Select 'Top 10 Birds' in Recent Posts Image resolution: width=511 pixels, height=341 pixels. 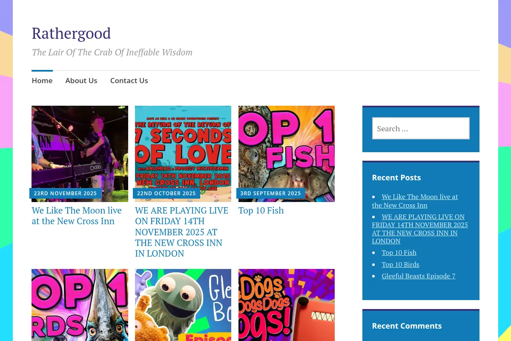(400, 264)
